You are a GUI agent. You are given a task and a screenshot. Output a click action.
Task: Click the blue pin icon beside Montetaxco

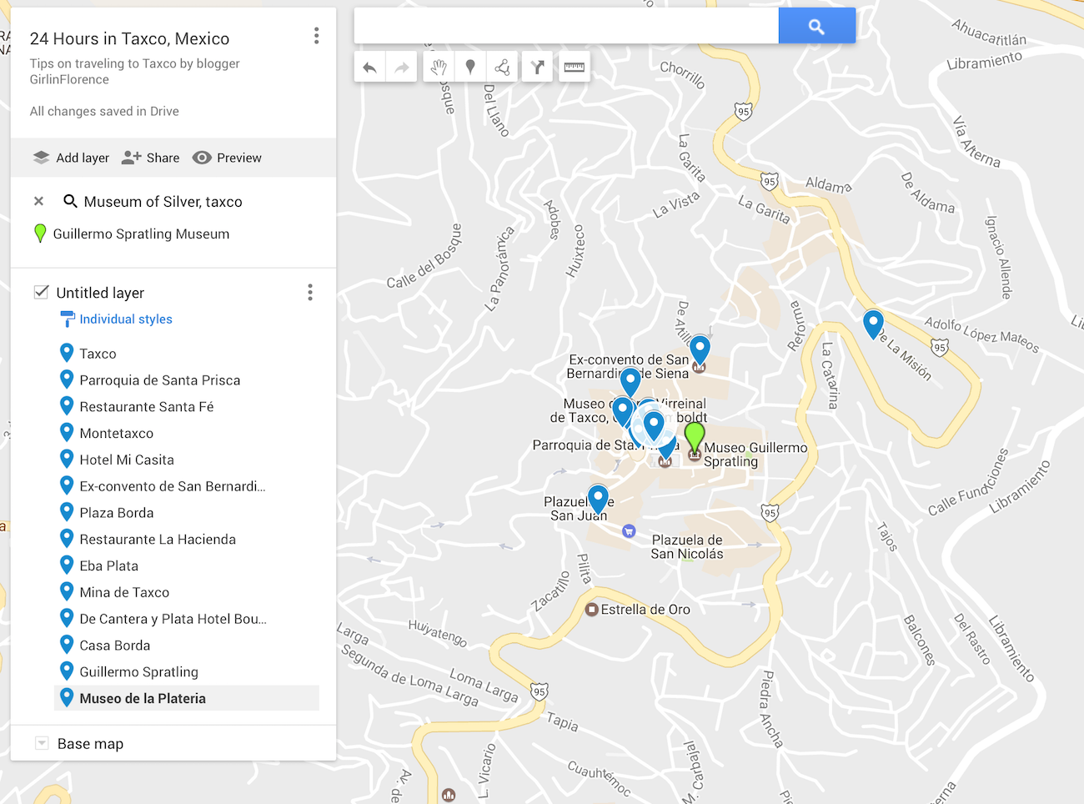pyautogui.click(x=67, y=432)
